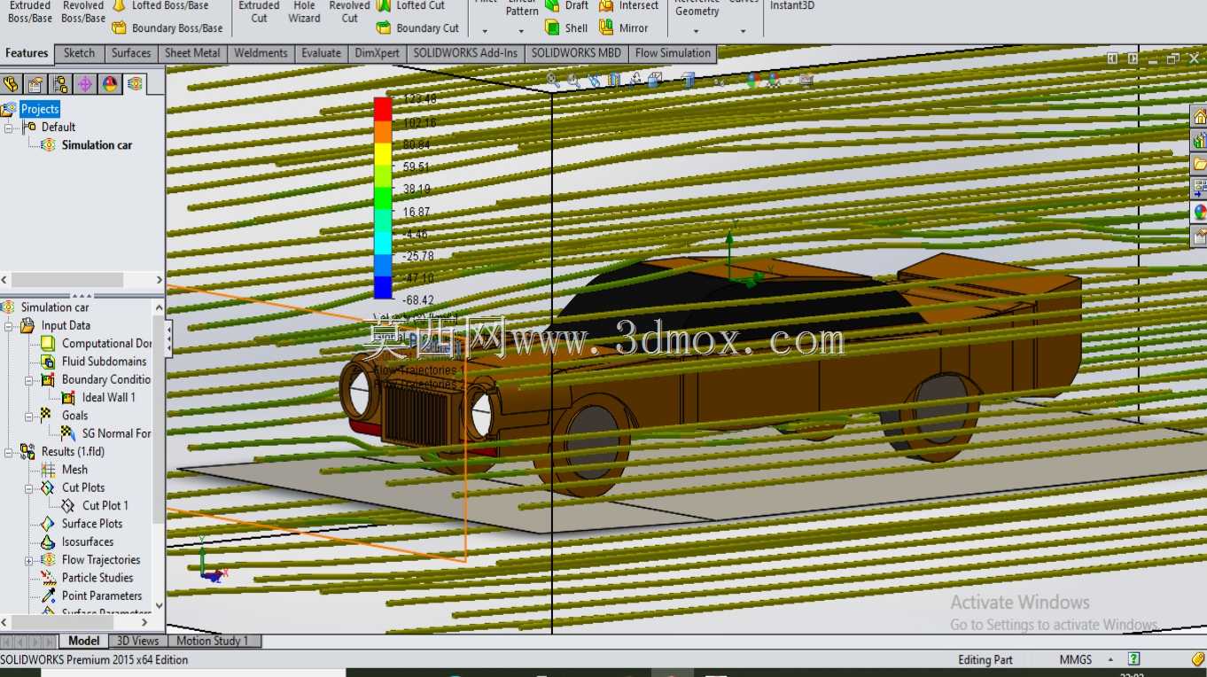This screenshot has width=1207, height=677.
Task: Show the Flow Simulation analysis tree icon
Action: click(135, 84)
